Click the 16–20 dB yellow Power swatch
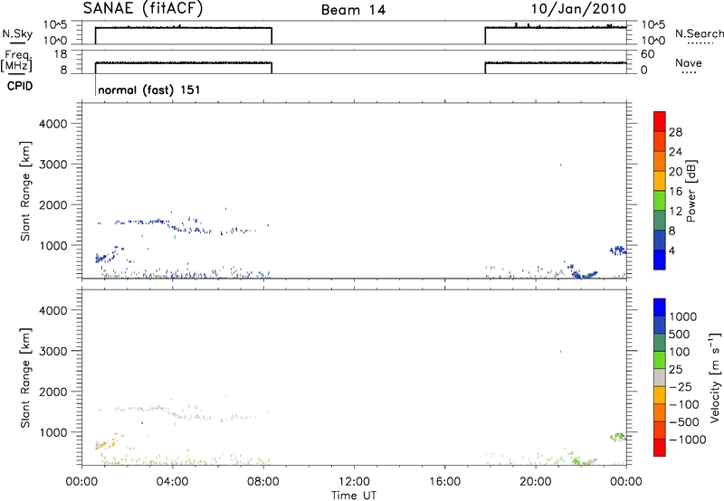724x501 pixels. 660,180
